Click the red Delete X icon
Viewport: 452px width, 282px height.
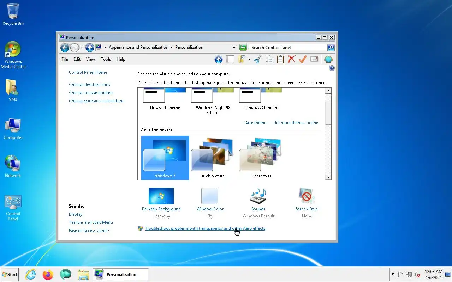click(x=291, y=59)
